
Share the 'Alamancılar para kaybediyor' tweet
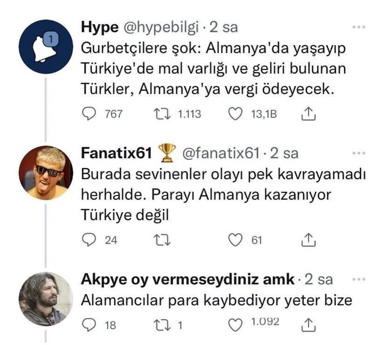307,324
